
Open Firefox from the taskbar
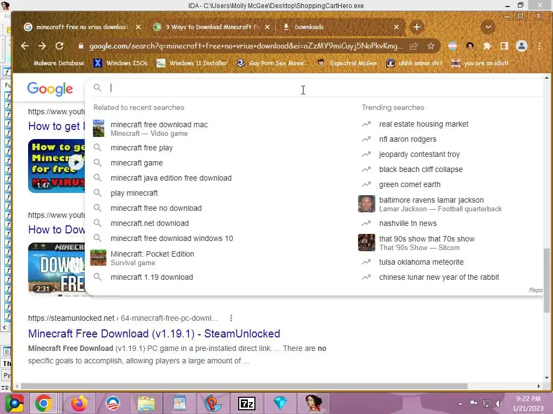pos(79,403)
